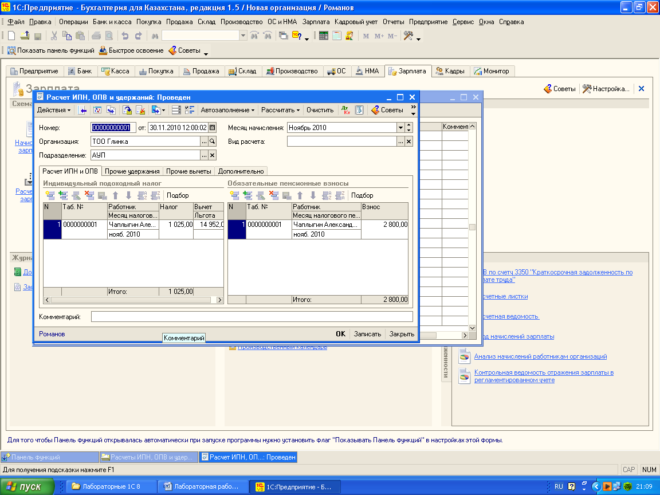
Task: Click Показать панель функций button
Action: pos(51,50)
